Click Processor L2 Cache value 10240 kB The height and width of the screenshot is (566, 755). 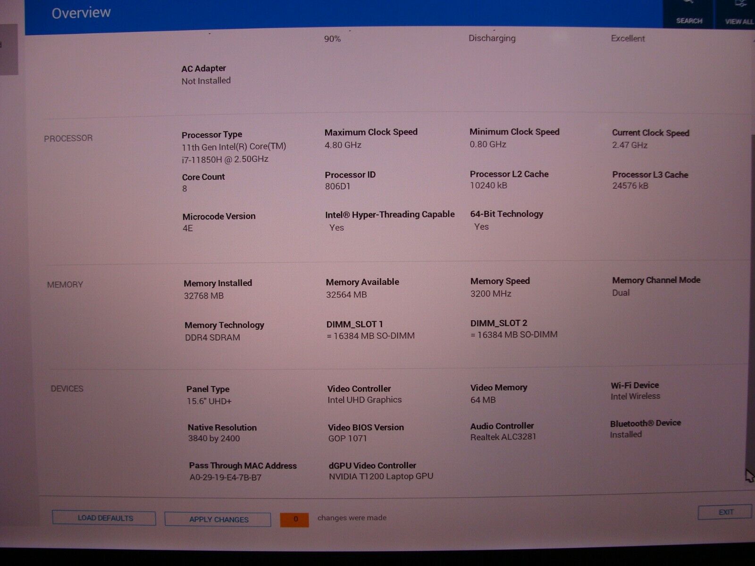[488, 185]
